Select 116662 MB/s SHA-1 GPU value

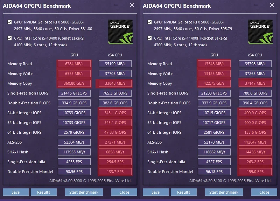pos(214,152)
